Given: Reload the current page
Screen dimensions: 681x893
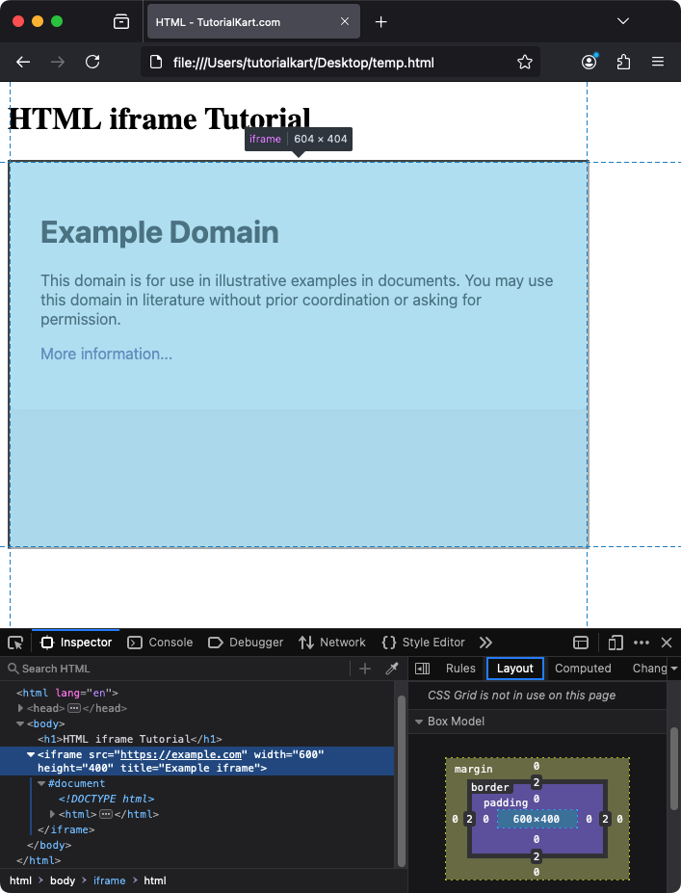Looking at the screenshot, I should coord(92,62).
